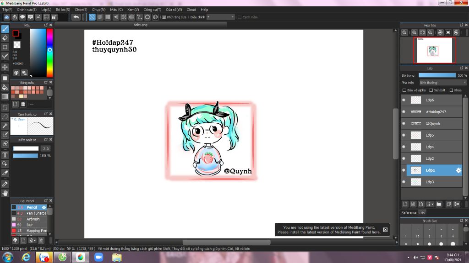Open the Windows Start menu

coord(8,257)
